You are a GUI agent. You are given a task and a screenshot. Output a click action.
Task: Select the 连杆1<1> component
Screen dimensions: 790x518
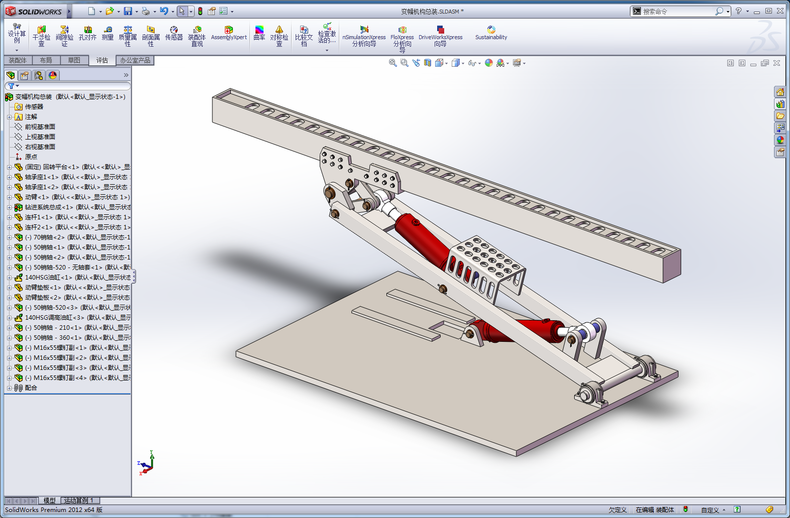pyautogui.click(x=77, y=217)
